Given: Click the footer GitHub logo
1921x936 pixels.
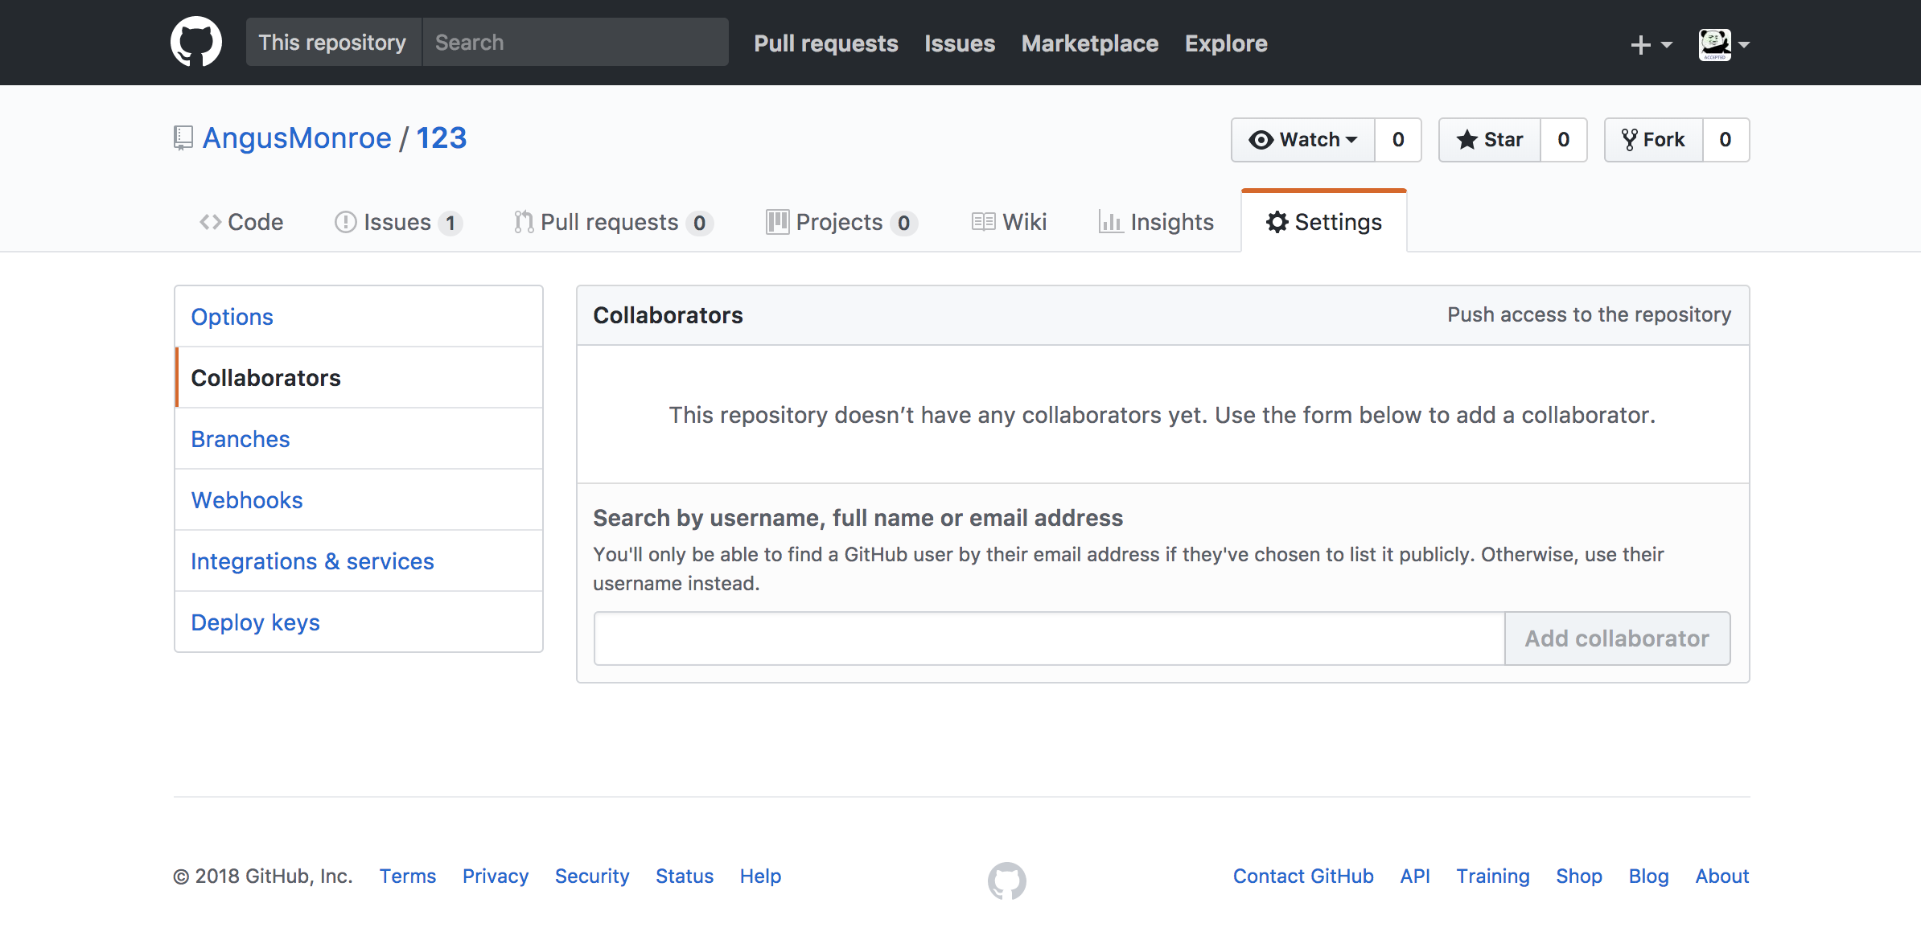Looking at the screenshot, I should pyautogui.click(x=1006, y=881).
